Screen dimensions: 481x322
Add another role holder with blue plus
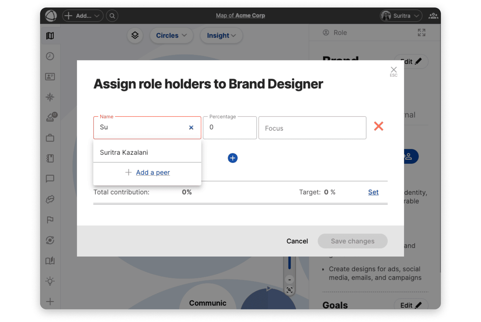[x=233, y=158]
